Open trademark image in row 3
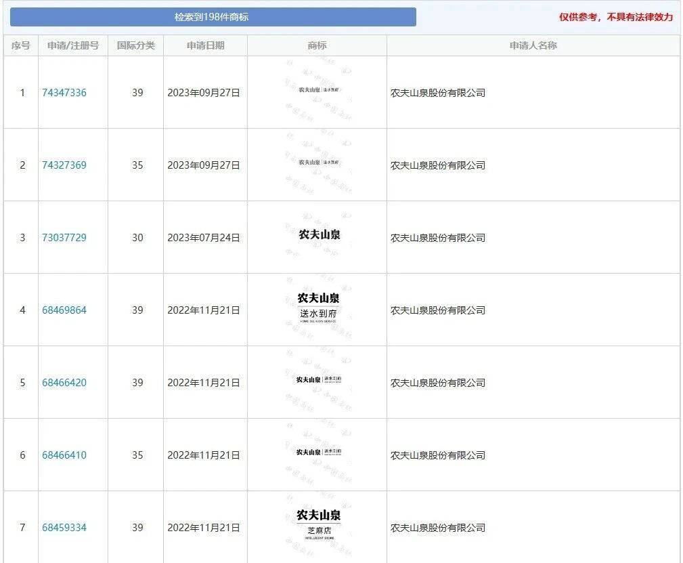This screenshot has height=563, width=683. pos(319,235)
